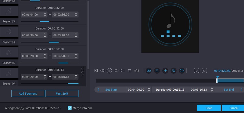Increase start time 00:01:44.00 with up arrow

coord(45,13)
